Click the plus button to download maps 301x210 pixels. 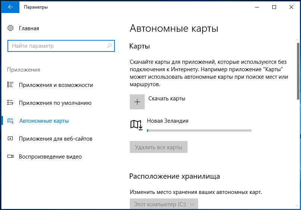coord(137,102)
